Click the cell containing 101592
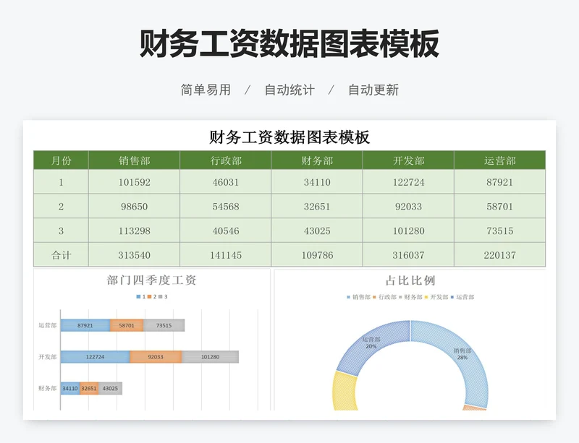The image size is (579, 443). [x=134, y=182]
